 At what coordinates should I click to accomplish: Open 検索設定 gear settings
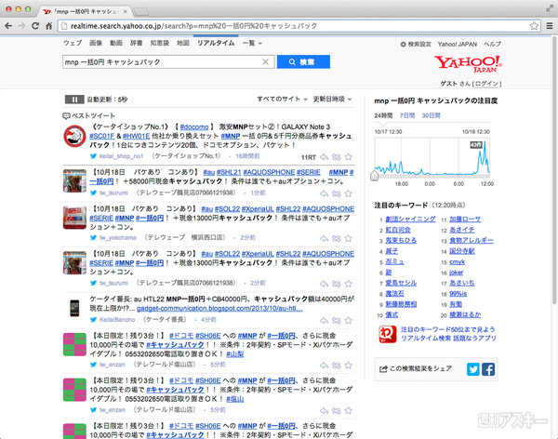(x=416, y=44)
